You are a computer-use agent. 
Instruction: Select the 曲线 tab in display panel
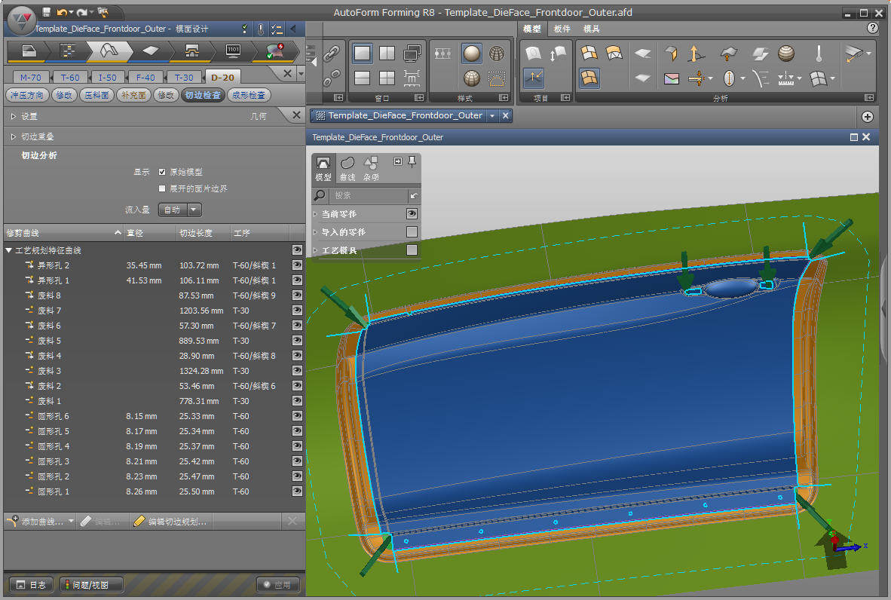click(x=348, y=169)
